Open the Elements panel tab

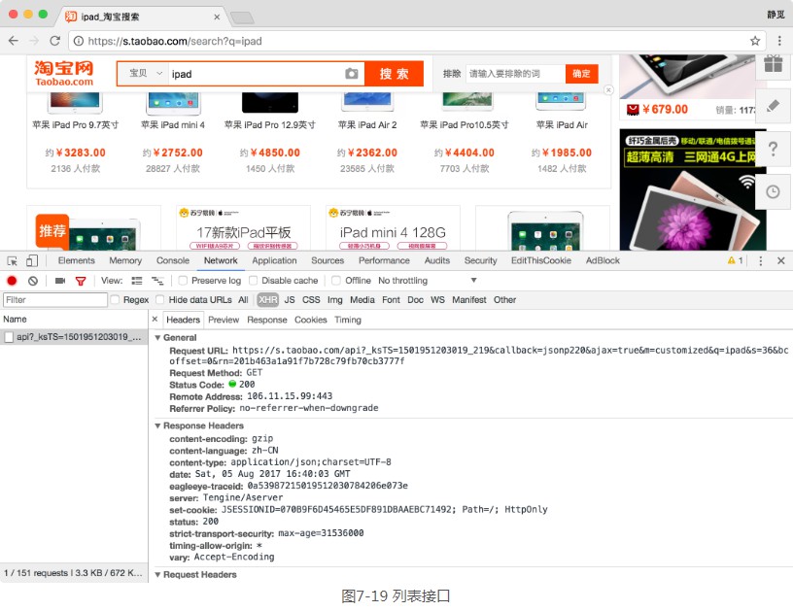pyautogui.click(x=77, y=260)
